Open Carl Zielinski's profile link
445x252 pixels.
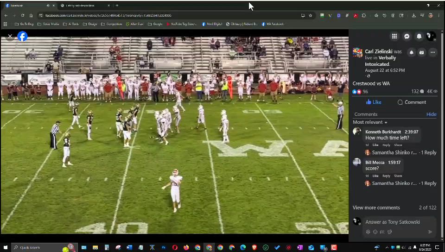coord(379,51)
